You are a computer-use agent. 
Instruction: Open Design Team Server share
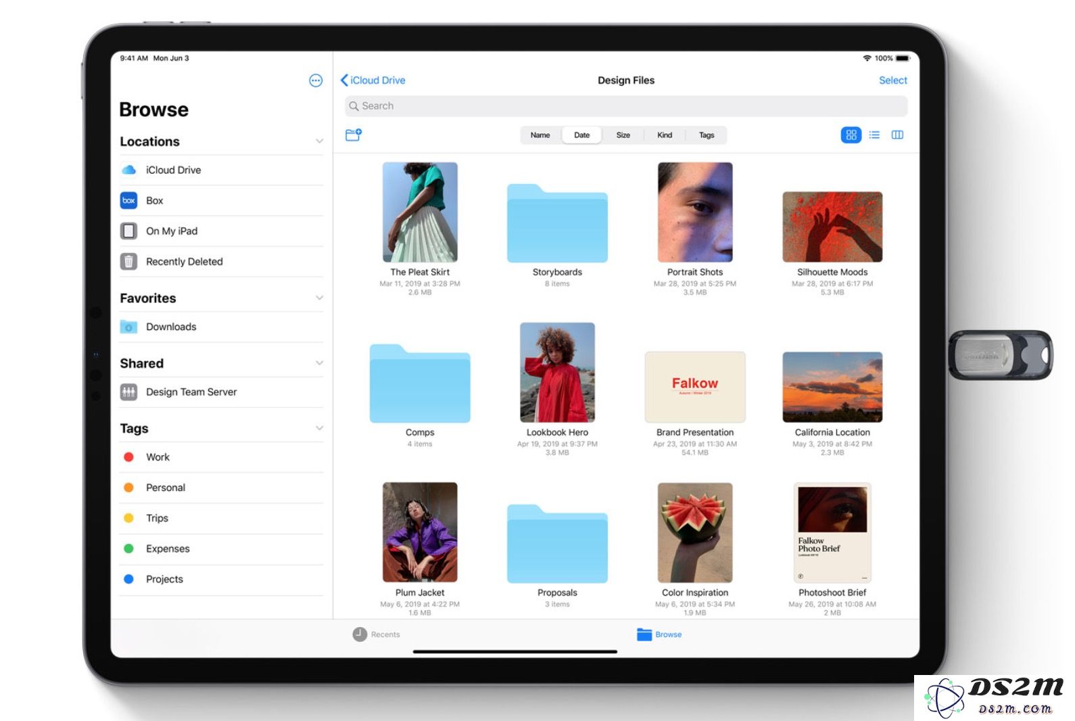point(221,392)
